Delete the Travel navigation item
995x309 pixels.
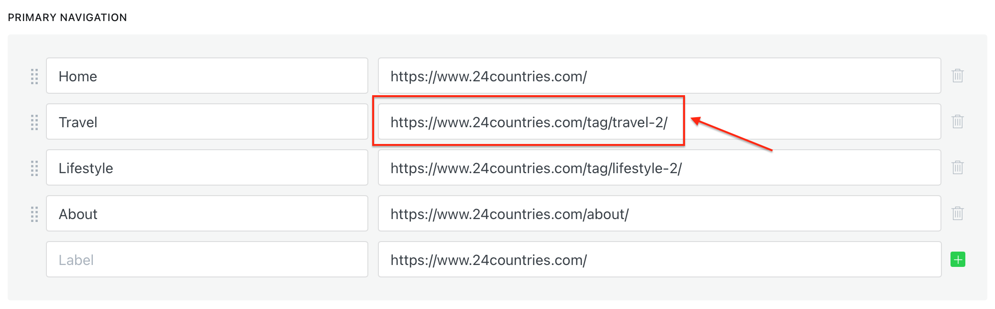coord(957,121)
